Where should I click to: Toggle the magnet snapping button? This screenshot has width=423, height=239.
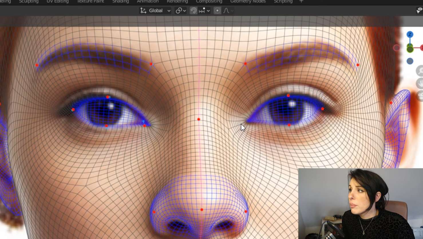click(193, 11)
